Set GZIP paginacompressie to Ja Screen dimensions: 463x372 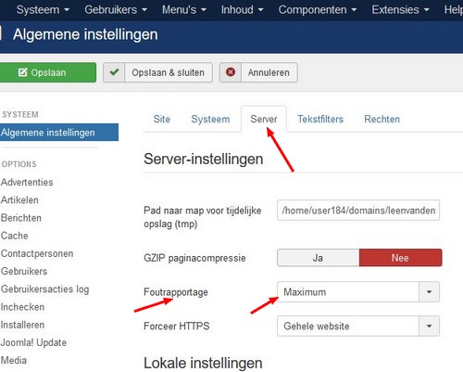click(319, 258)
